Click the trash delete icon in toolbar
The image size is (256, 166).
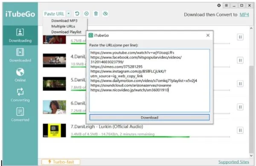coord(96,14)
